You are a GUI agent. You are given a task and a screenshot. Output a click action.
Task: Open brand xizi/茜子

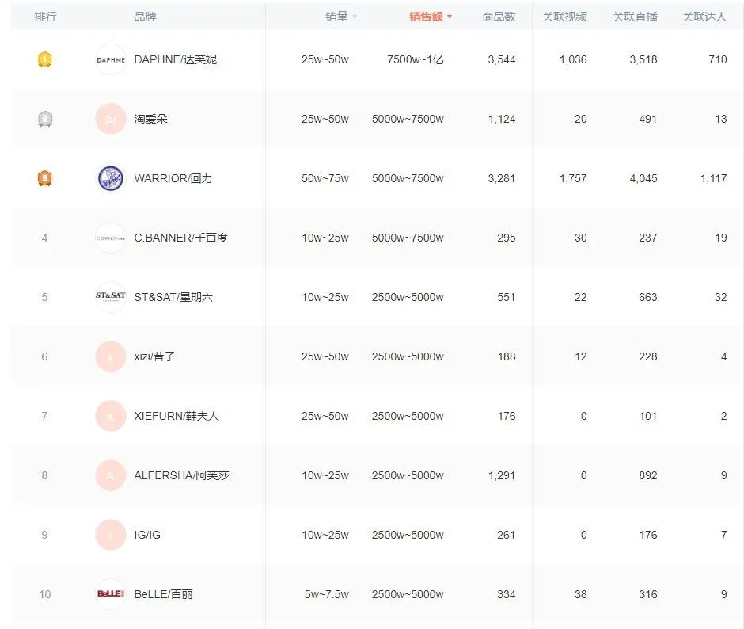tap(154, 356)
